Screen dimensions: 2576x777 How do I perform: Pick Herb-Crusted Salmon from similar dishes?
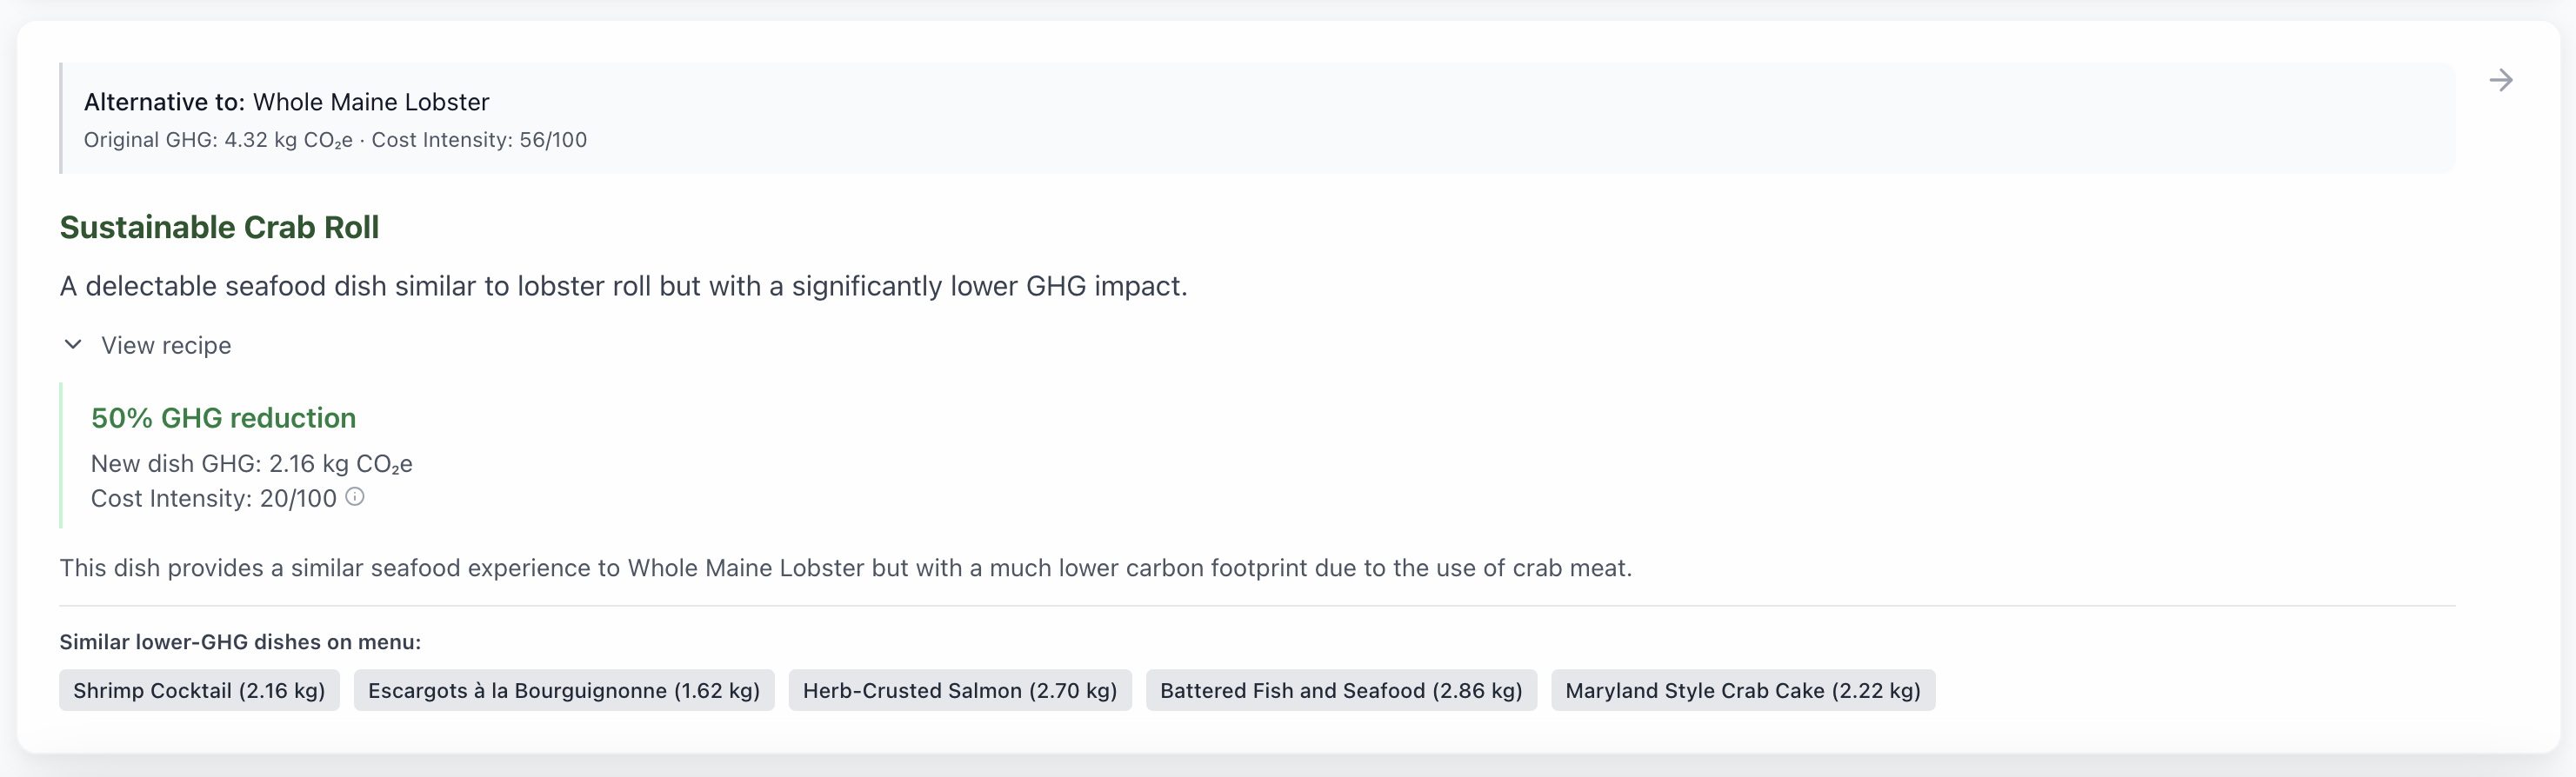(x=959, y=690)
